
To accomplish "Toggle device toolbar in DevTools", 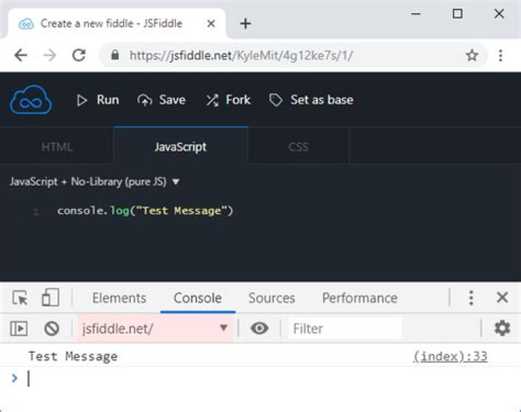I will (51, 297).
